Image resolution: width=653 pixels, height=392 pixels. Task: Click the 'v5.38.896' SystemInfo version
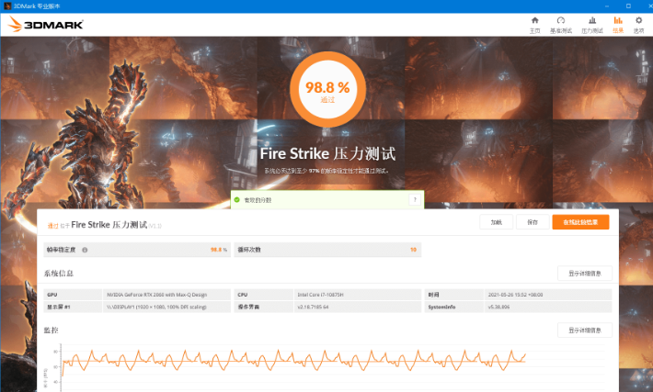(498, 307)
